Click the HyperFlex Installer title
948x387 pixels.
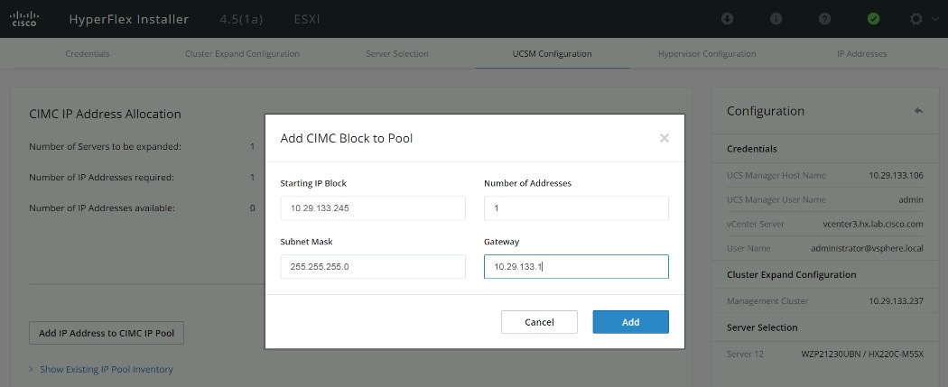coord(129,19)
